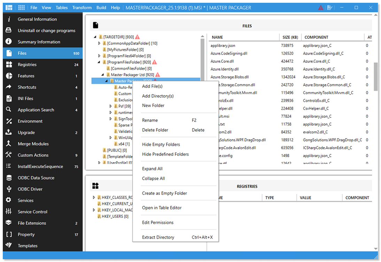
Task: Open the ODBC Driver USB icon
Action: point(9,189)
